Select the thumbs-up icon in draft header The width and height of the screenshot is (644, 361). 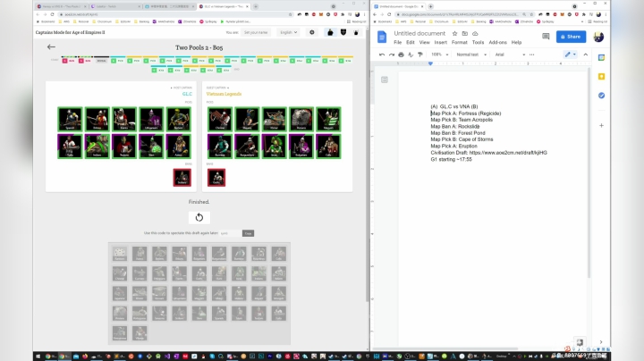[x=330, y=32]
